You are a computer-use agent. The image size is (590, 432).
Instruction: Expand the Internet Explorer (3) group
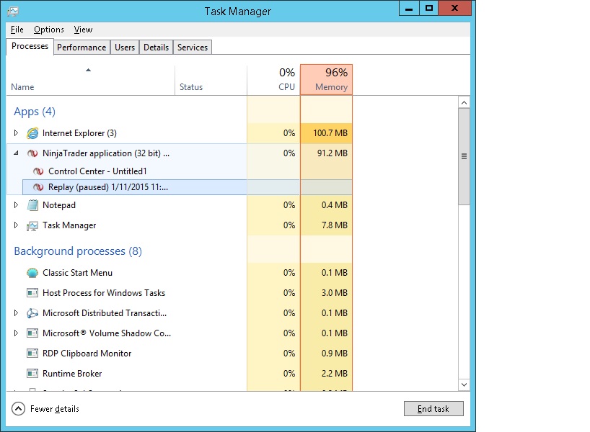pyautogui.click(x=16, y=133)
